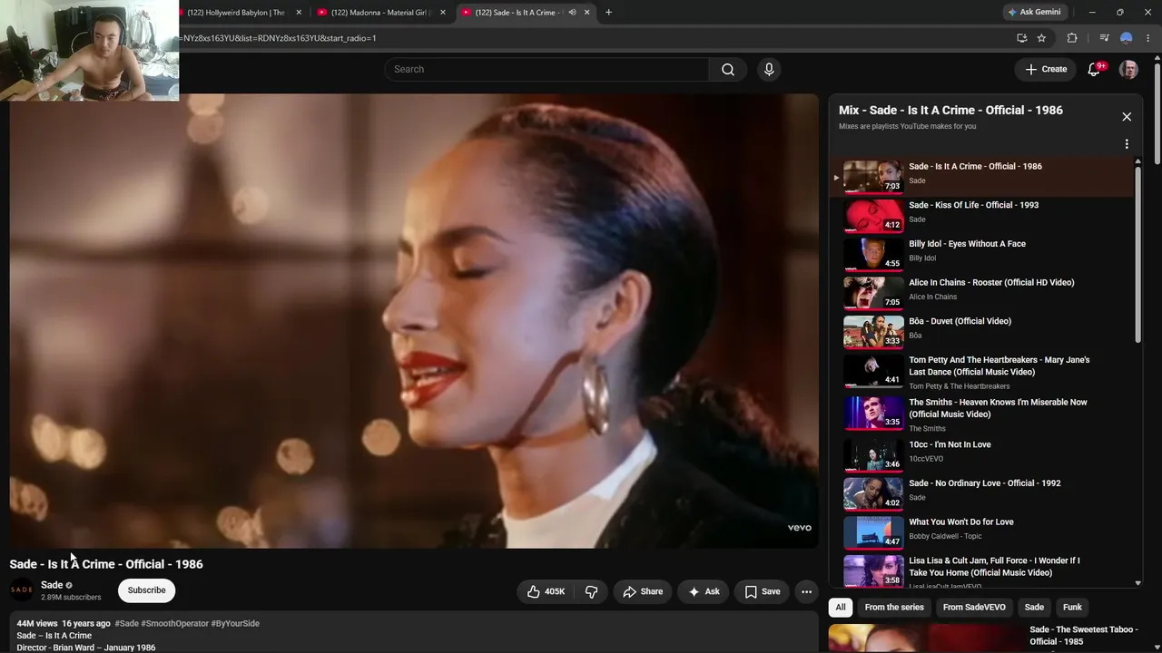Screen dimensions: 1162x653
Task: Mute the Sade tab via speaker icon
Action: point(572,13)
